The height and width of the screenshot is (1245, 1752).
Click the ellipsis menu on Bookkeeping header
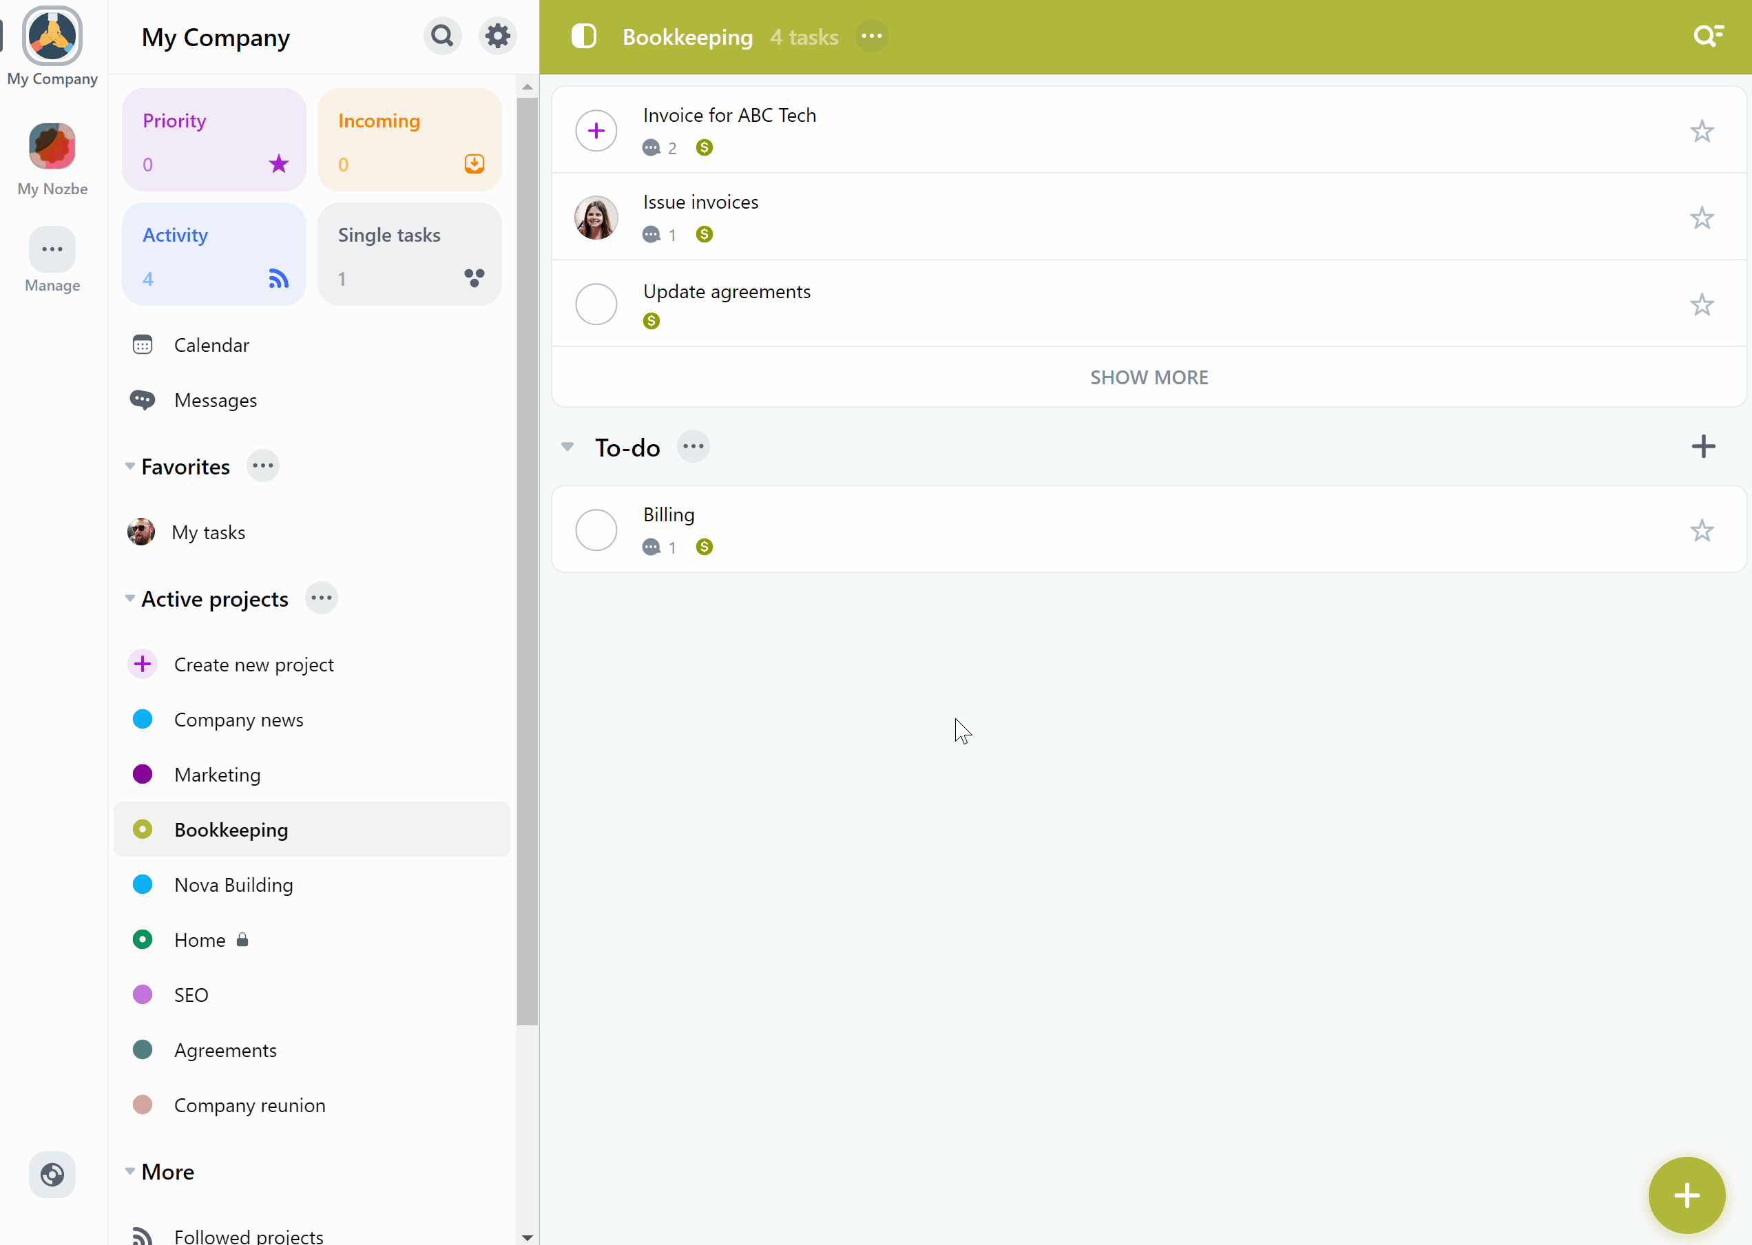872,36
